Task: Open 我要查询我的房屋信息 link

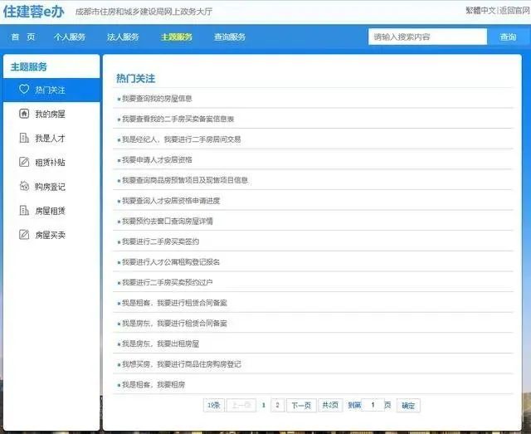Action: 157,99
